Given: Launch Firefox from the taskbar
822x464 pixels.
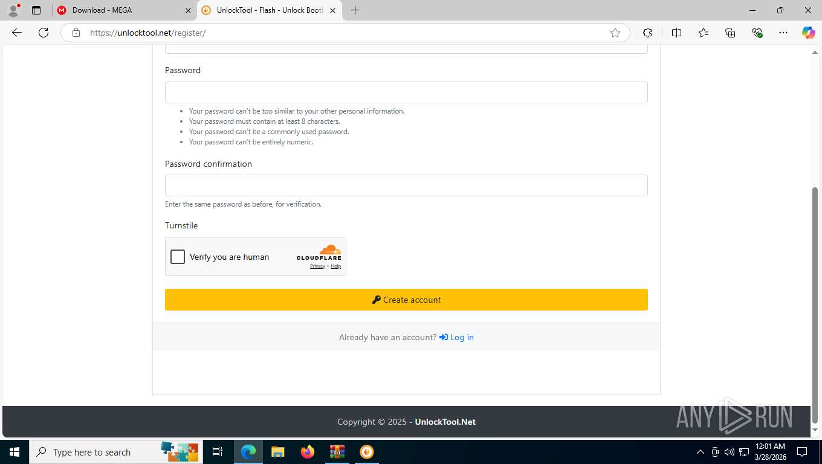Looking at the screenshot, I should [308, 452].
